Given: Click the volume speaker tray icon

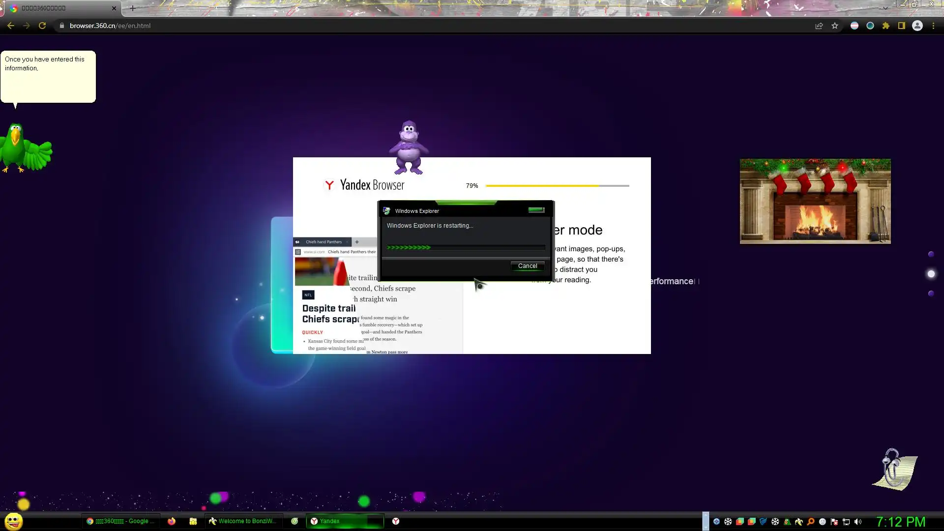Looking at the screenshot, I should point(858,522).
